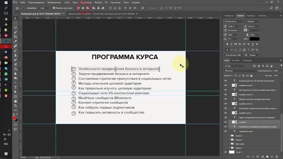Delete layer with trash icon
The image size is (283, 159).
coord(277,157)
